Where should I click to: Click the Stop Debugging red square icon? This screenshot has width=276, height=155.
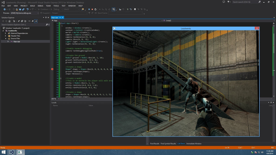pyautogui.click(x=92, y=9)
